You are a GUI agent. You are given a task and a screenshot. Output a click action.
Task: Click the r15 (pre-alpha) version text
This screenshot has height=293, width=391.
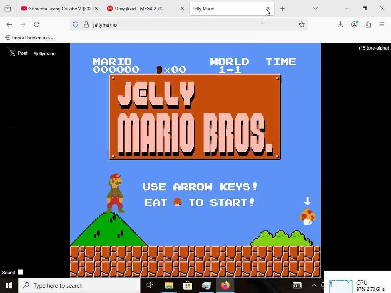click(x=373, y=48)
